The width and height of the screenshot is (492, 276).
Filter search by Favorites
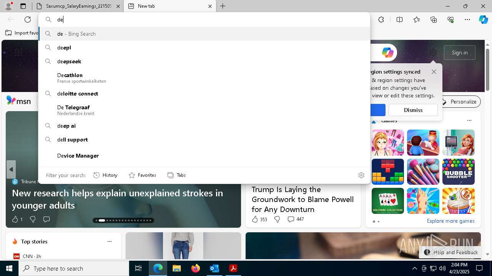click(x=142, y=175)
